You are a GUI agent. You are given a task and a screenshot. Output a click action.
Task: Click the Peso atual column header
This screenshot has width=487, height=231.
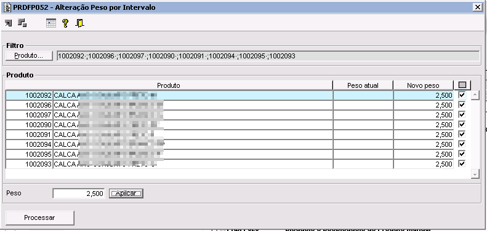[363, 85]
